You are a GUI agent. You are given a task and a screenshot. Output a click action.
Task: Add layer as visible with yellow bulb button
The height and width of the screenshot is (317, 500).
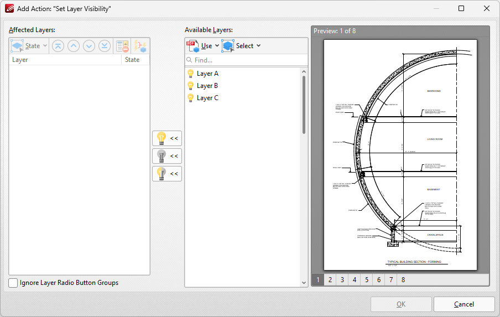coord(167,138)
